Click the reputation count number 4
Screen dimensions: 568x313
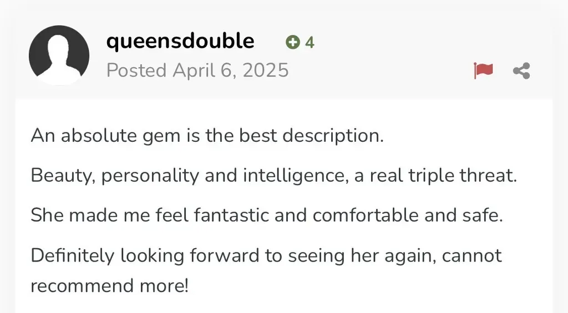pos(310,43)
